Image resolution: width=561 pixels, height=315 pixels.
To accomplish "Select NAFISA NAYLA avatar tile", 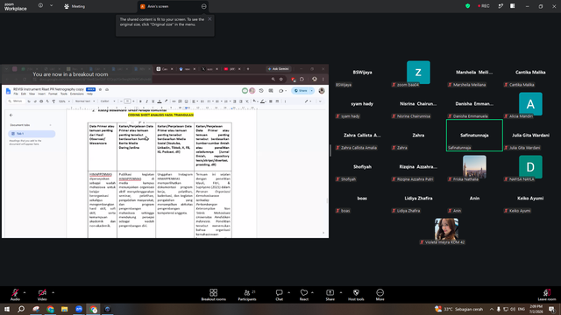I will click(530, 167).
